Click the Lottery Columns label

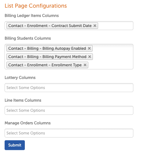point(20,78)
